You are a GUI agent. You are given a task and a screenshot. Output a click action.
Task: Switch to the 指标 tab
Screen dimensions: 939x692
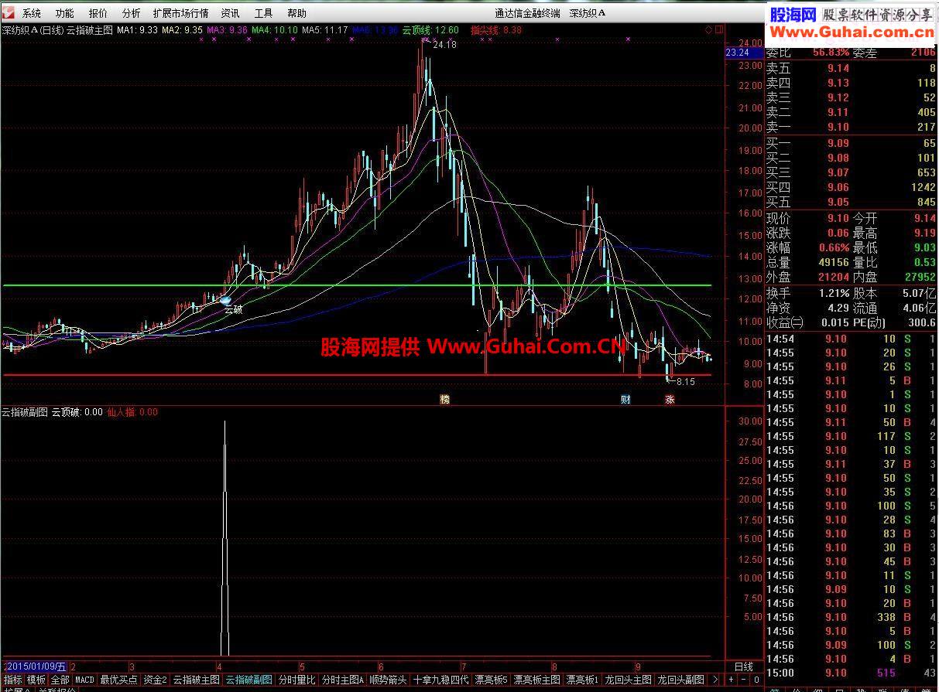[x=12, y=680]
